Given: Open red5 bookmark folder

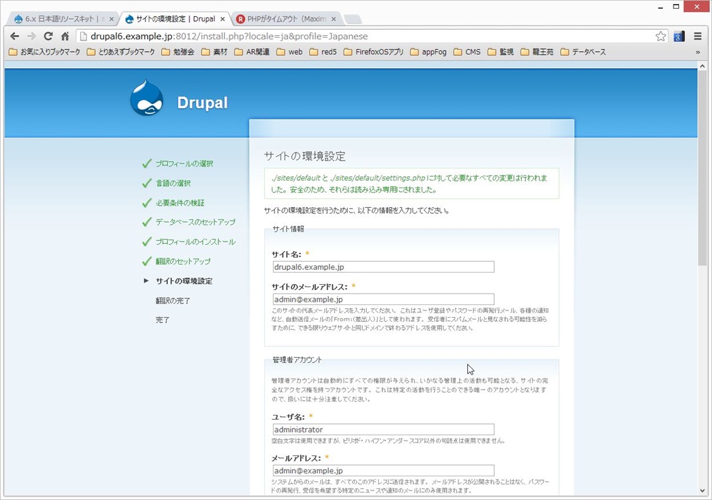Looking at the screenshot, I should 324,52.
